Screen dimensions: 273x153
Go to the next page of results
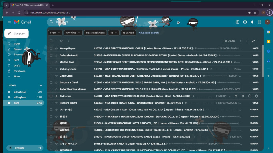pos(247,41)
